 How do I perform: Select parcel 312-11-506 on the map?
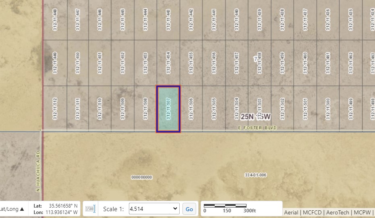coord(191,109)
